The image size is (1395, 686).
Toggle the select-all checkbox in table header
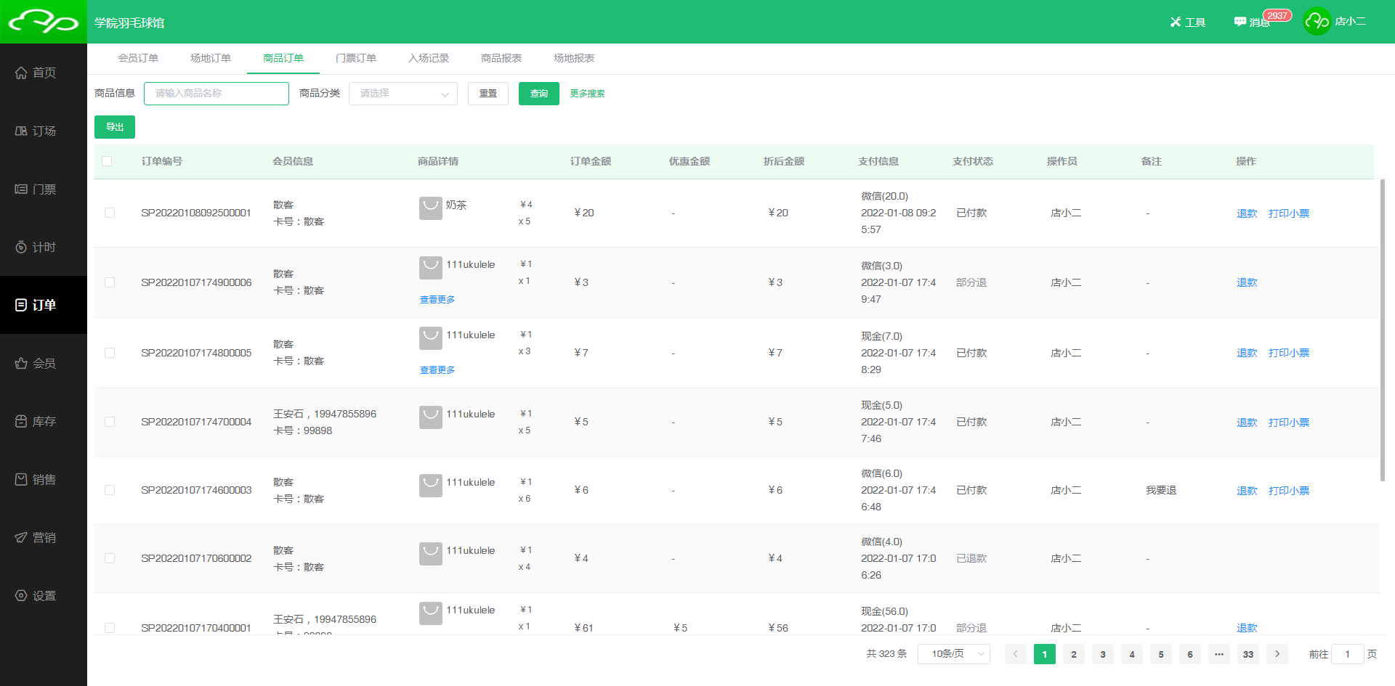[107, 161]
